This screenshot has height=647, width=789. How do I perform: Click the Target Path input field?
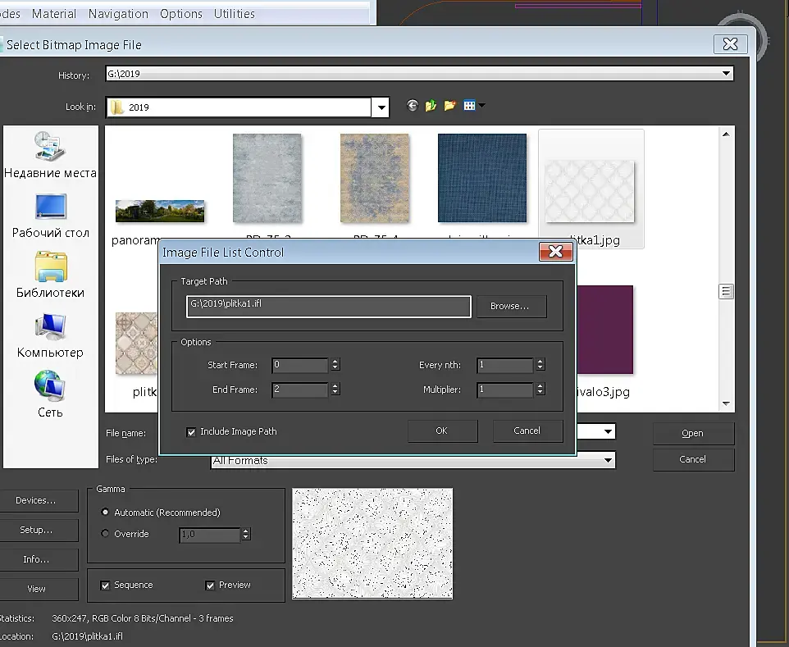(329, 307)
